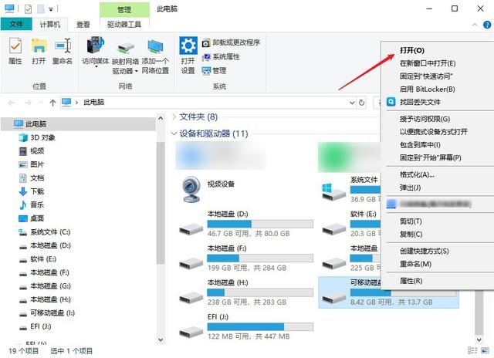Choose 固定到"快速访问"
The image size is (494, 358).
[x=426, y=76]
